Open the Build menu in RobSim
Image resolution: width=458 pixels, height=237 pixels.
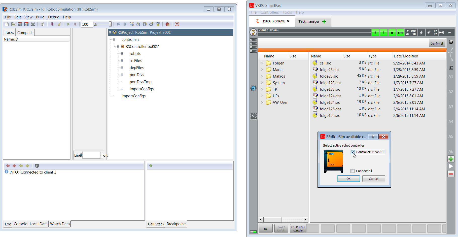(x=40, y=17)
